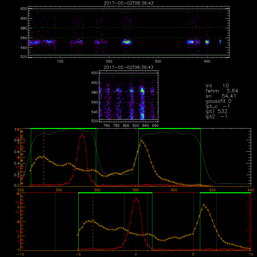Click the 600 y-axis label of middle image
This screenshot has height=257, width=257.
95,82
